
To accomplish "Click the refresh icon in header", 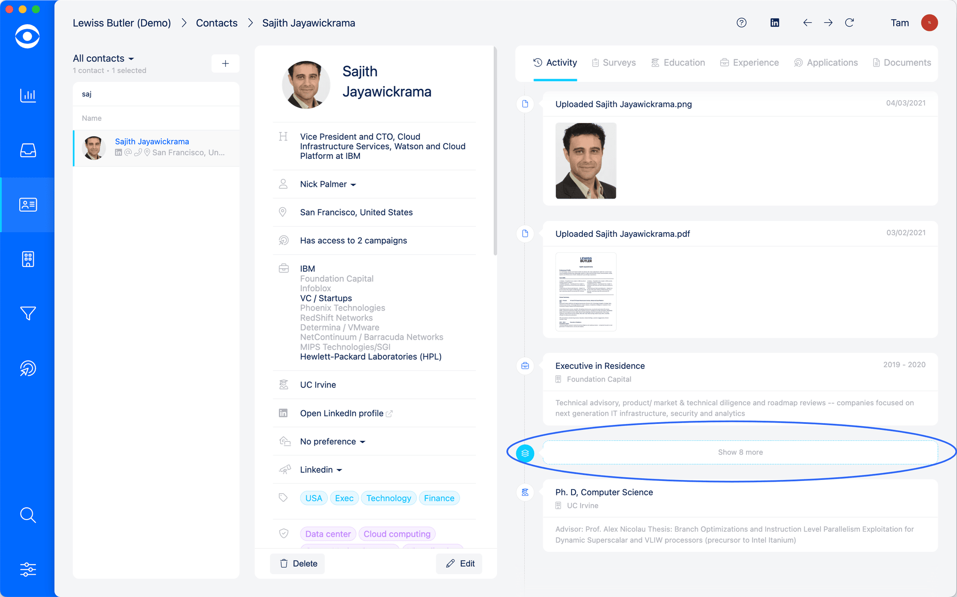I will [x=849, y=23].
